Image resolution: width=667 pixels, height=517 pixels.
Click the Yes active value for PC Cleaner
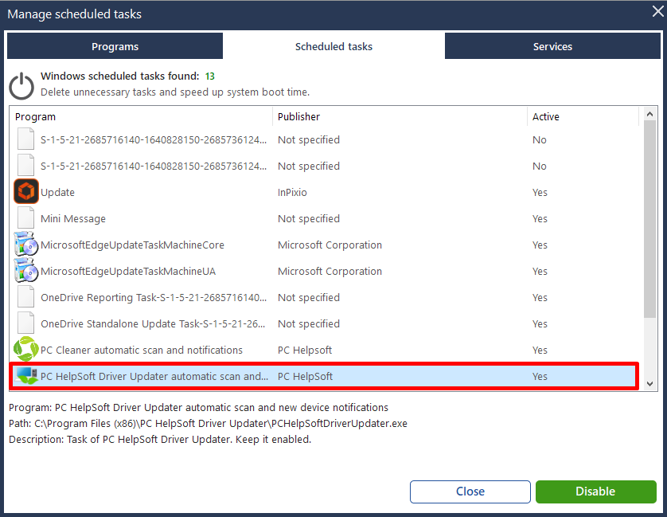pyautogui.click(x=540, y=350)
